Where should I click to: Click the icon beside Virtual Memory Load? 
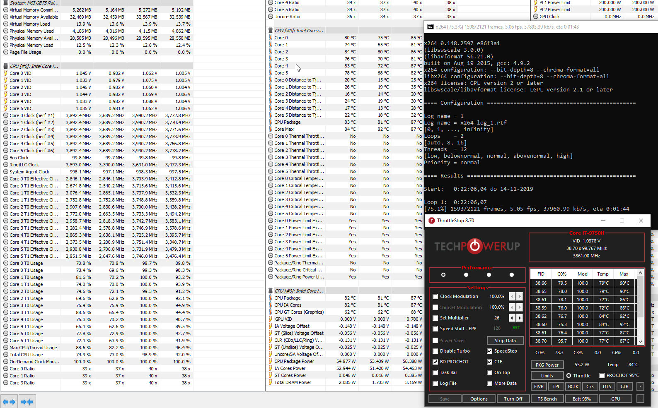6,24
